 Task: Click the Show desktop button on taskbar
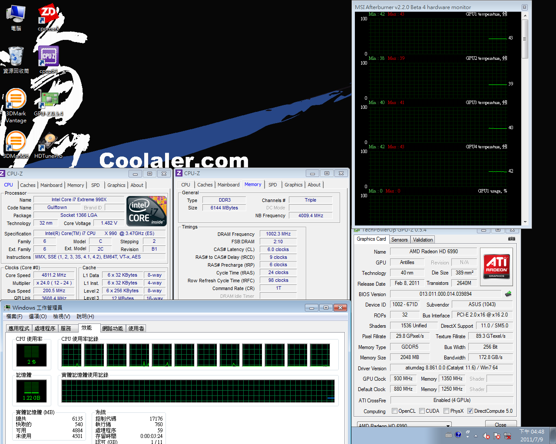tap(553, 435)
